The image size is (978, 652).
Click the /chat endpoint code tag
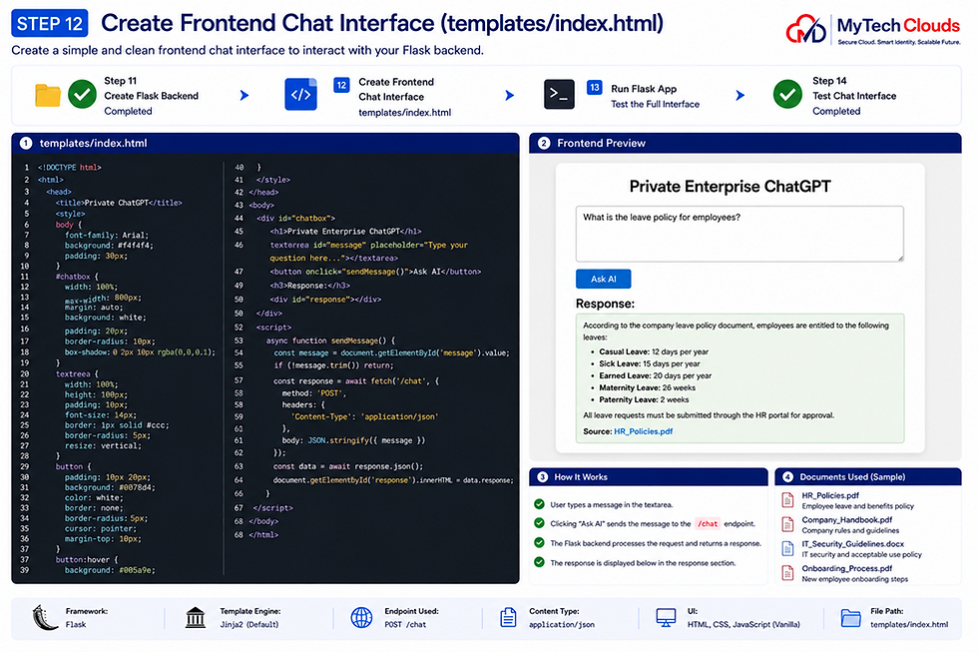[708, 523]
